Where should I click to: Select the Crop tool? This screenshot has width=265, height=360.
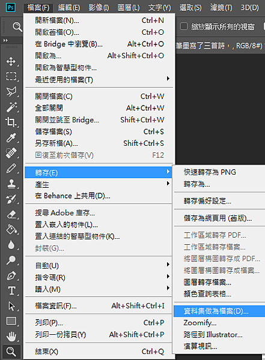11,122
